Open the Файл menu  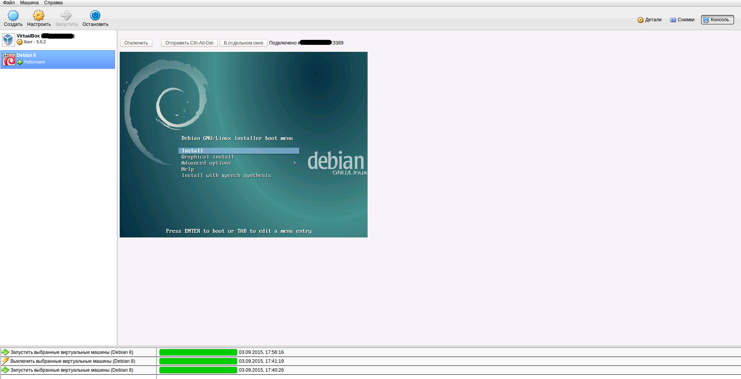coord(9,3)
